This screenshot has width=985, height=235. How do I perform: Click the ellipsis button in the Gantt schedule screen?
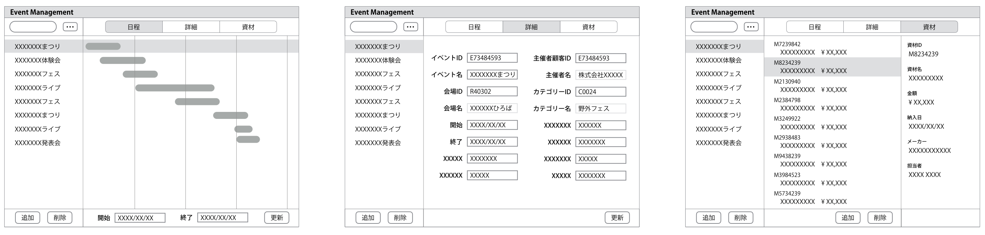point(70,27)
